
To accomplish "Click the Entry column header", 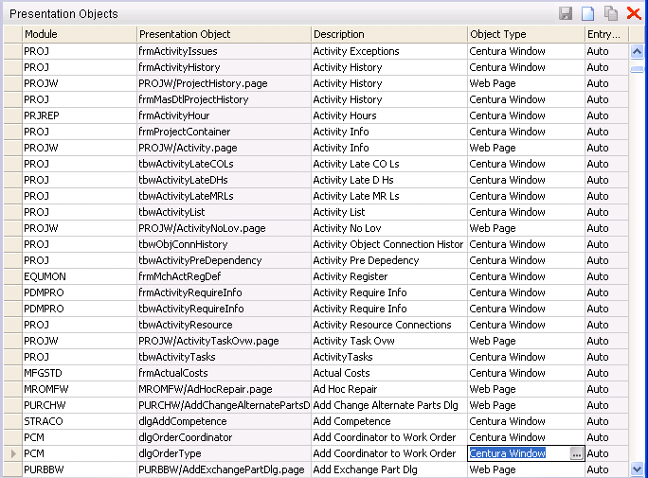I will tap(605, 34).
